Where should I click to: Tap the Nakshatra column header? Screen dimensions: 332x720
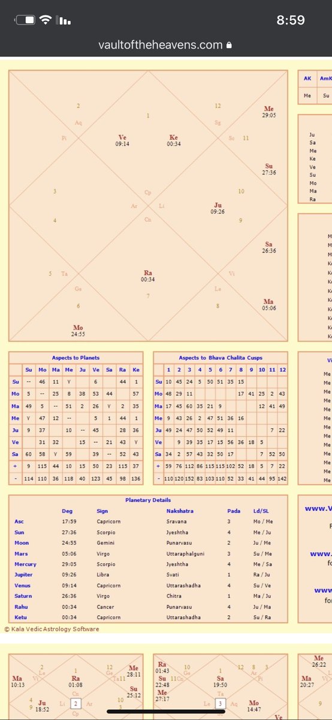(180, 511)
